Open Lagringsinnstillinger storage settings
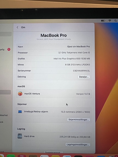The image size is (118, 157). pos(78,145)
